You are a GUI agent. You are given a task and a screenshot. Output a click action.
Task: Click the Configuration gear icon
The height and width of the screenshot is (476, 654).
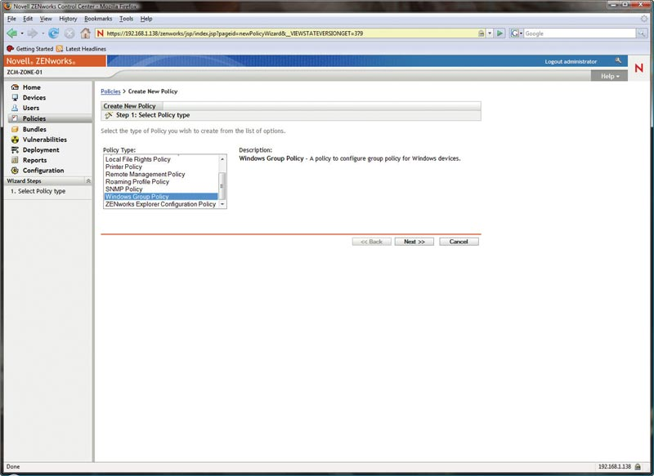[15, 171]
